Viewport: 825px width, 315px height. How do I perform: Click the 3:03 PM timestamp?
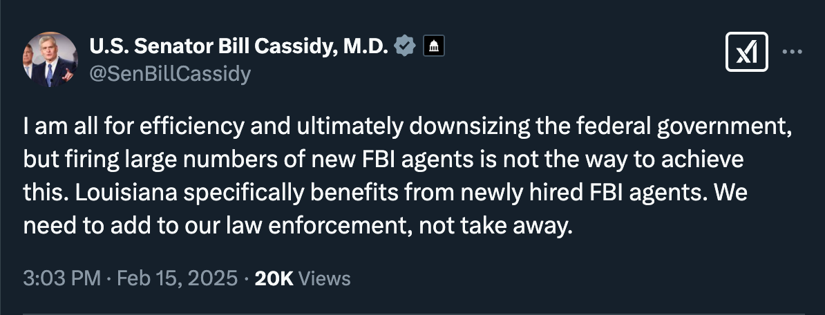click(x=61, y=278)
